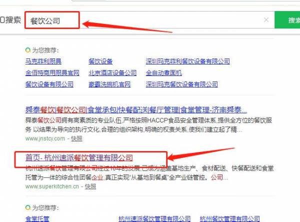This screenshot has width=300, height=222.
Task: Open 首页- 杭州速派餐饮管理有限公司 result title
Action: coord(79,158)
